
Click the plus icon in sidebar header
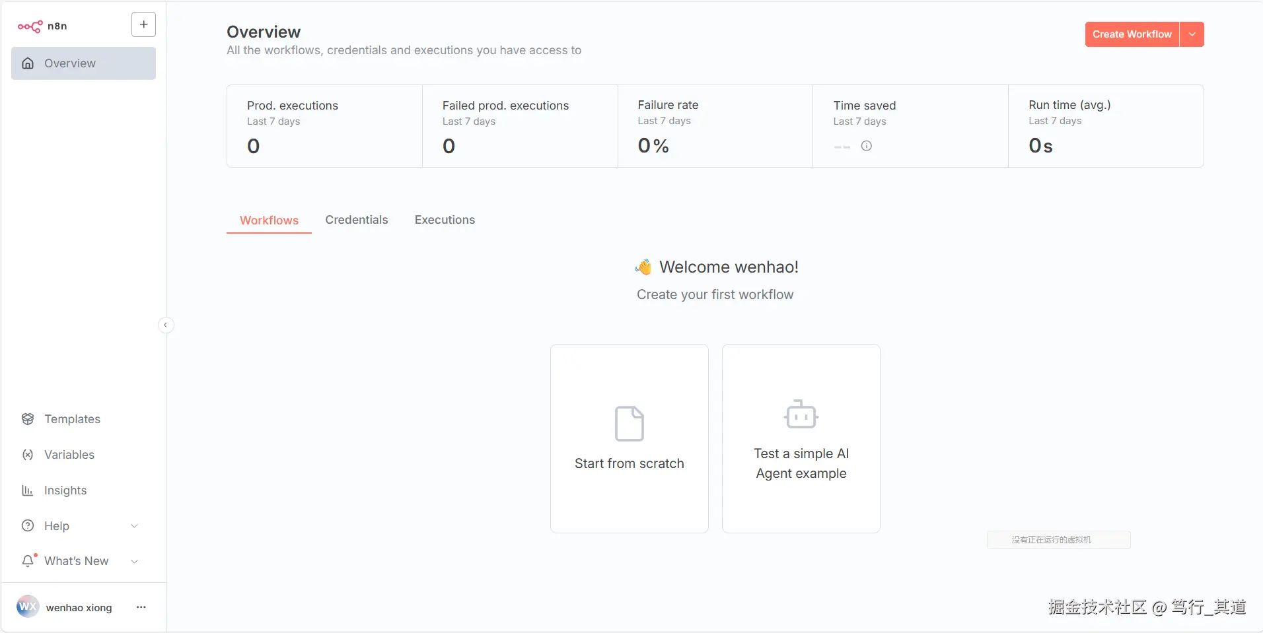(143, 24)
